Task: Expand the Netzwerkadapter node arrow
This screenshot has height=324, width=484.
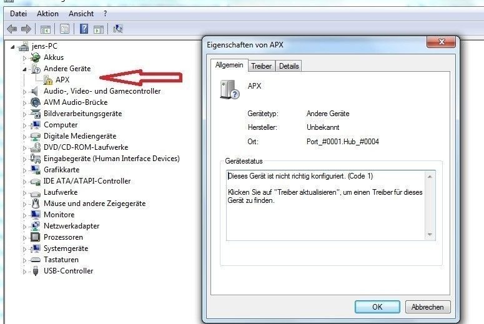Action: pos(24,226)
